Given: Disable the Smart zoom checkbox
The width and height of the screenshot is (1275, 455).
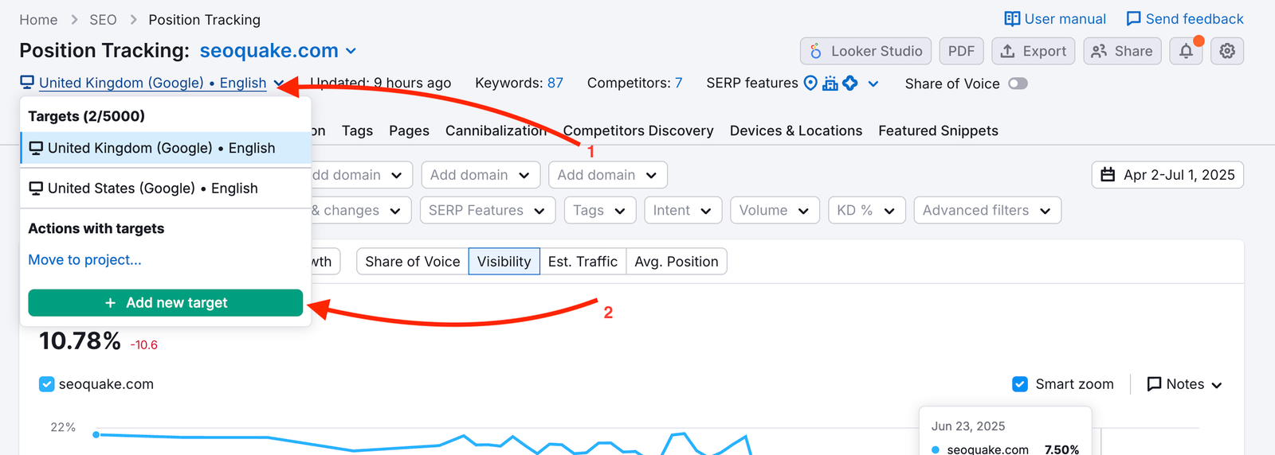Looking at the screenshot, I should [1020, 384].
